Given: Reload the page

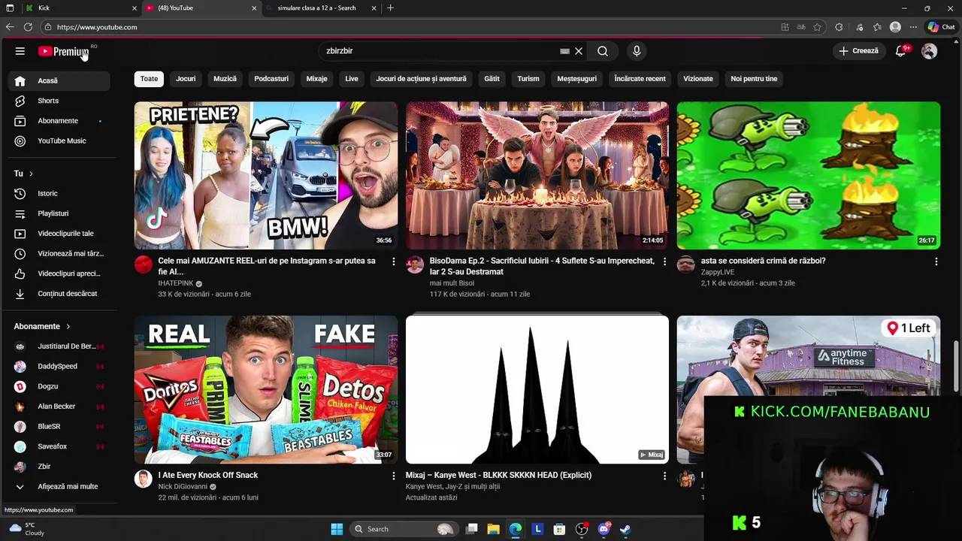Looking at the screenshot, I should [x=28, y=27].
